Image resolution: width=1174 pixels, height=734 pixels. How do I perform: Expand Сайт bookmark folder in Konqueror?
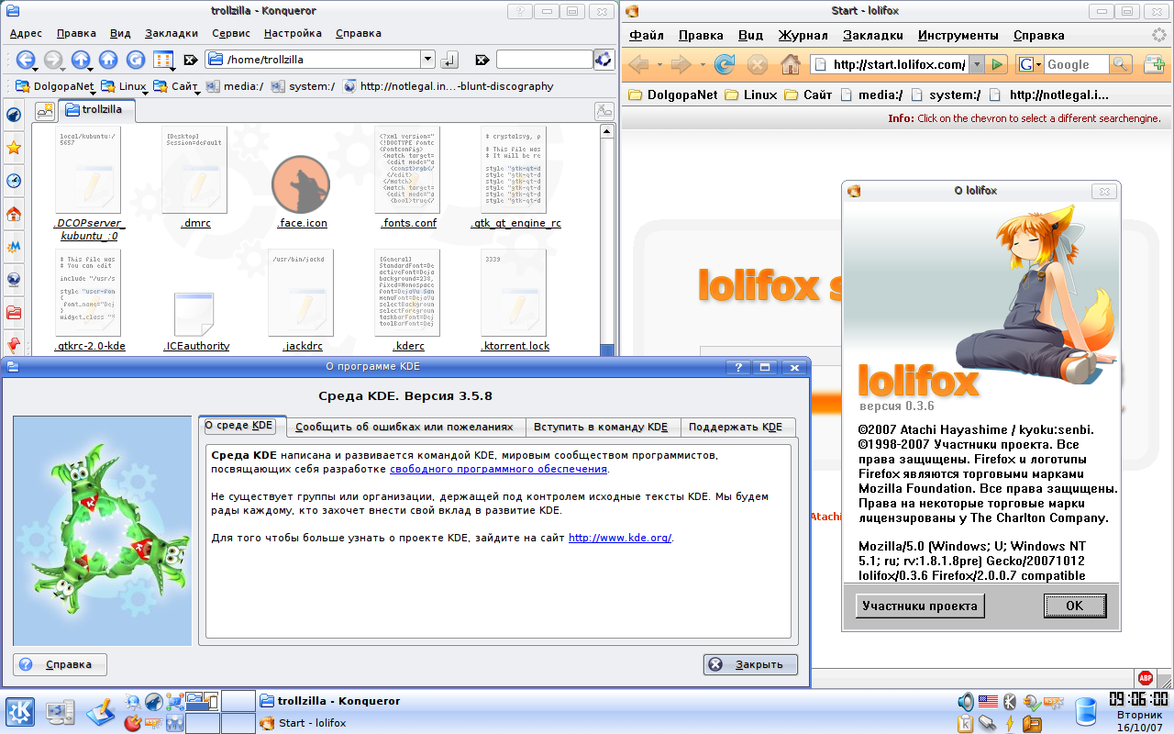(176, 86)
